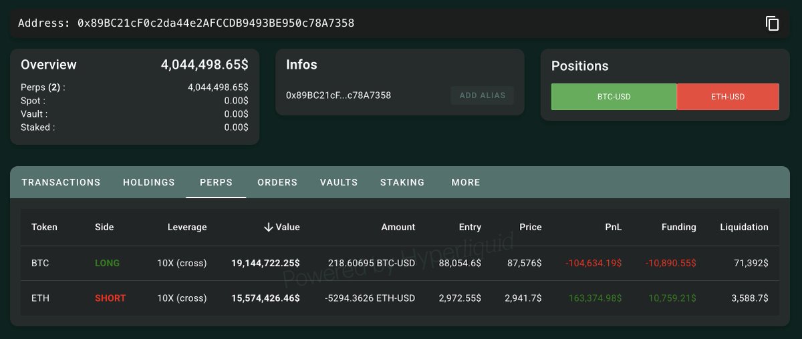The height and width of the screenshot is (339, 802).
Task: Select the red ETH-USD position block
Action: tap(728, 97)
